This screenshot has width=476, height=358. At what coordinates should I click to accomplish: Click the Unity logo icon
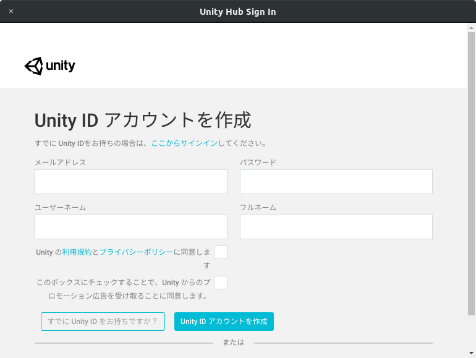coord(34,66)
